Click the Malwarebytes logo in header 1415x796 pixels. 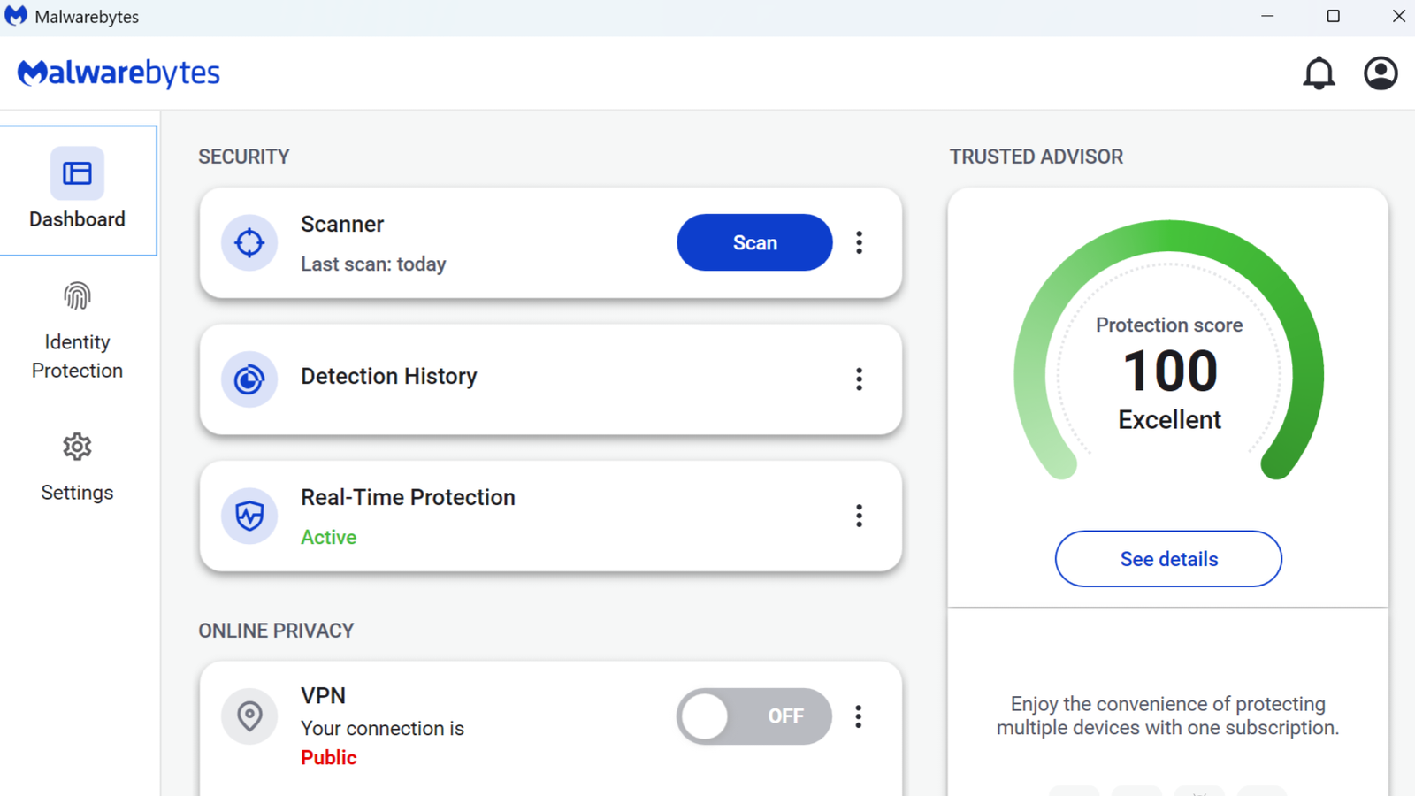click(119, 73)
